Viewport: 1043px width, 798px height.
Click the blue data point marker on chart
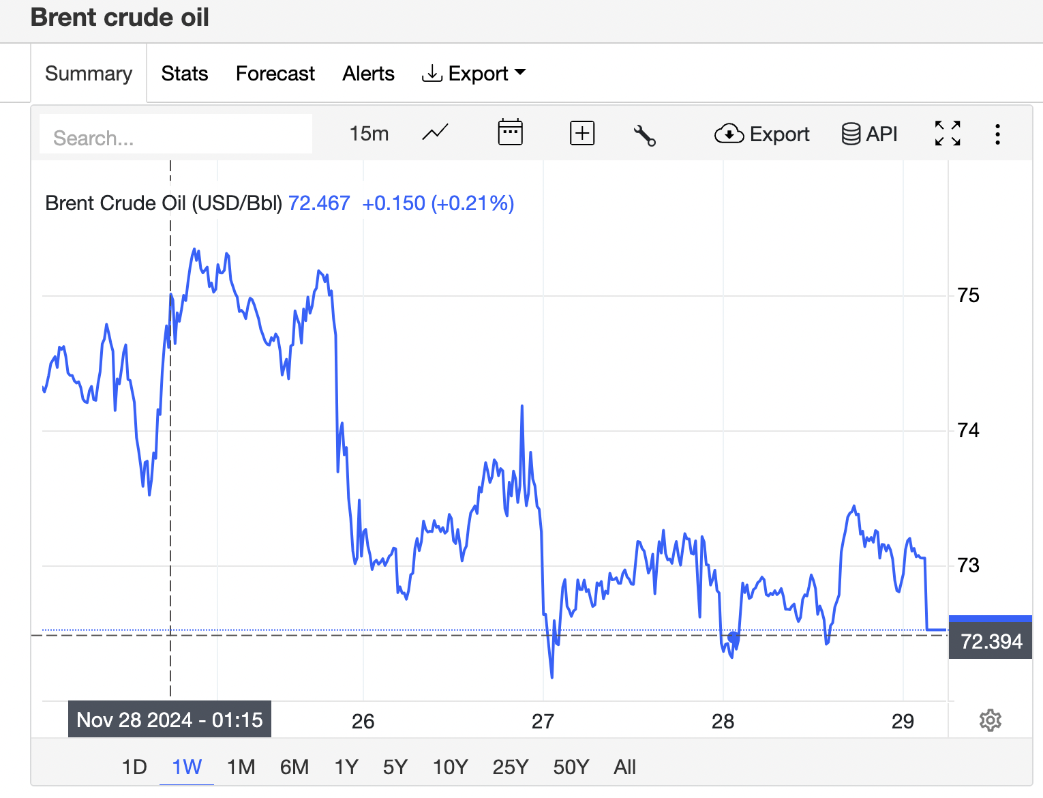[x=733, y=637]
